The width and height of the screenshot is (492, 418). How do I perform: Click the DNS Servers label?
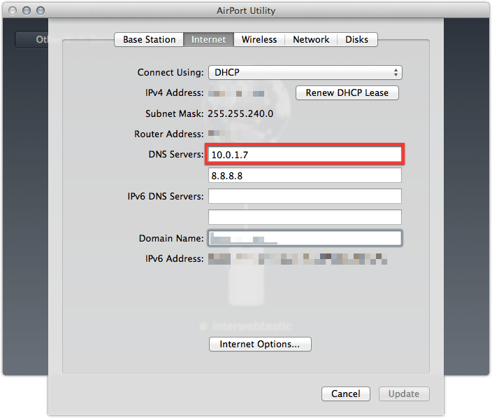(176, 154)
